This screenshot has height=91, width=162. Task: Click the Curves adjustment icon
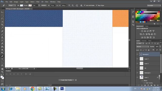(148, 31)
